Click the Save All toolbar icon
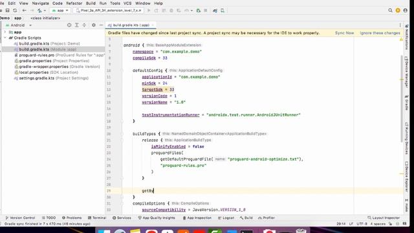414x233 pixels. (7, 10)
